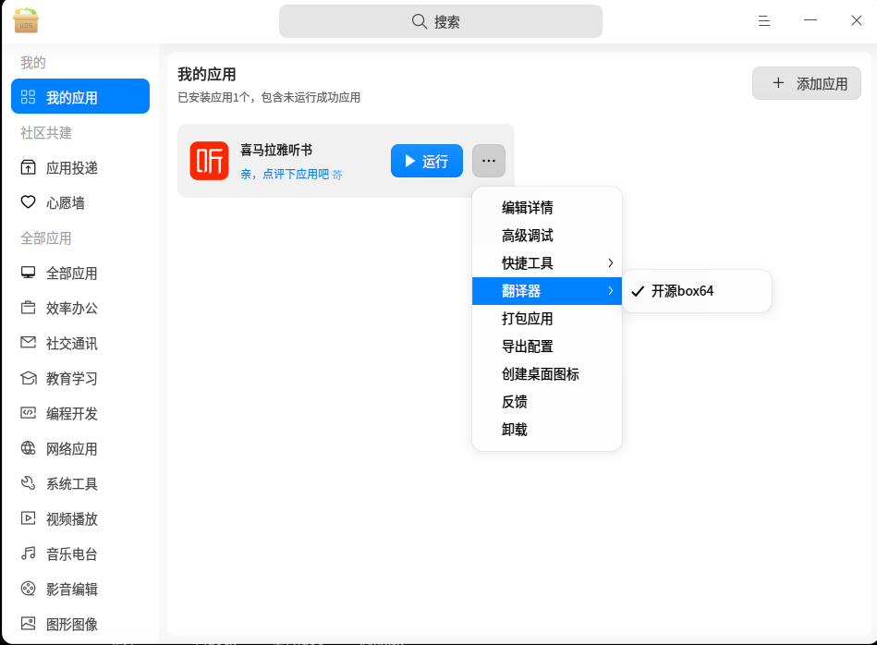Select 创建桌面图标 menu entry

tap(547, 374)
